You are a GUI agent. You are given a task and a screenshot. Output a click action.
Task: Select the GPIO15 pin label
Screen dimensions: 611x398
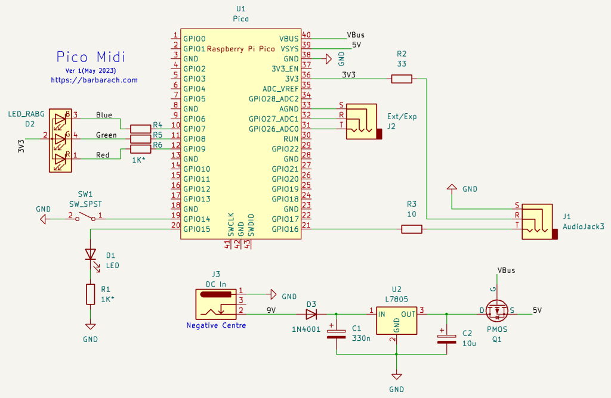[x=197, y=229]
